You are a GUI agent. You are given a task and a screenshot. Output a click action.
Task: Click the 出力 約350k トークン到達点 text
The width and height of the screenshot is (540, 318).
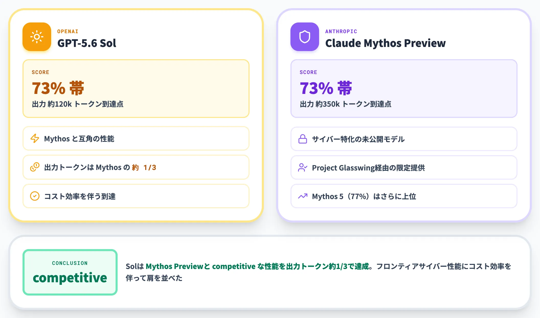(x=345, y=104)
